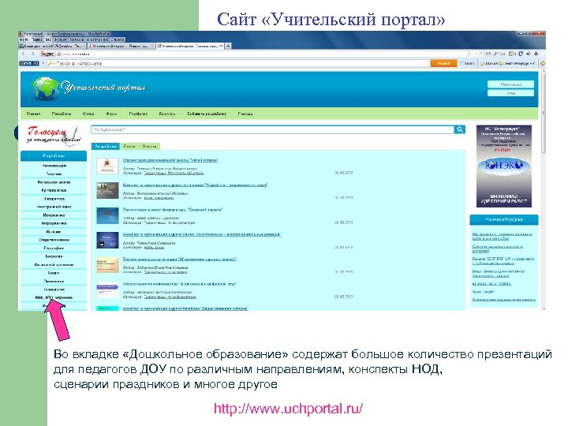Click the browser Back arrow button
The image size is (568, 426).
click(x=24, y=54)
